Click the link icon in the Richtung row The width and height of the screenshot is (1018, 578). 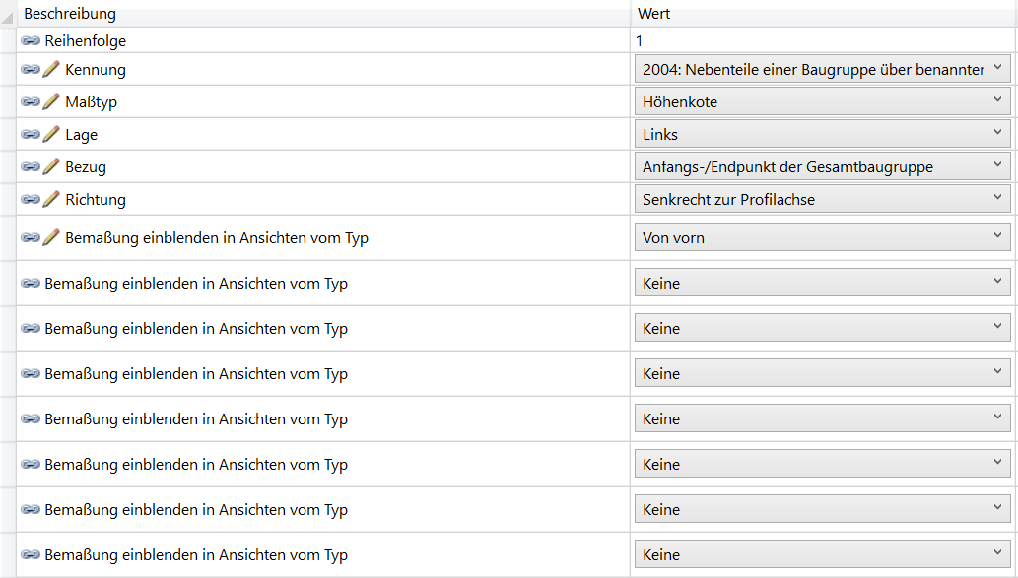click(x=31, y=199)
